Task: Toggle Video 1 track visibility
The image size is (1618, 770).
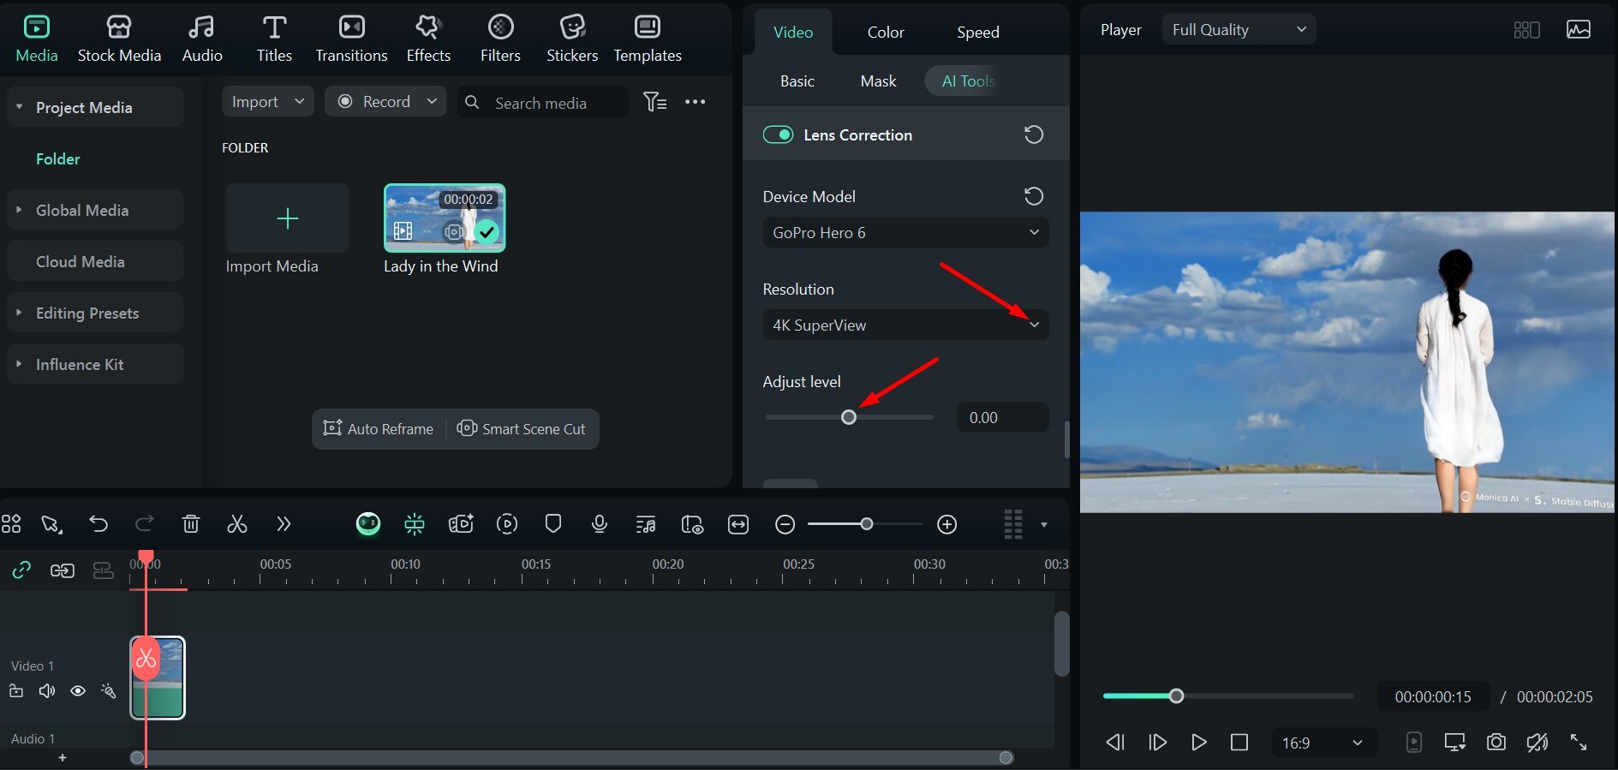Action: point(78,691)
